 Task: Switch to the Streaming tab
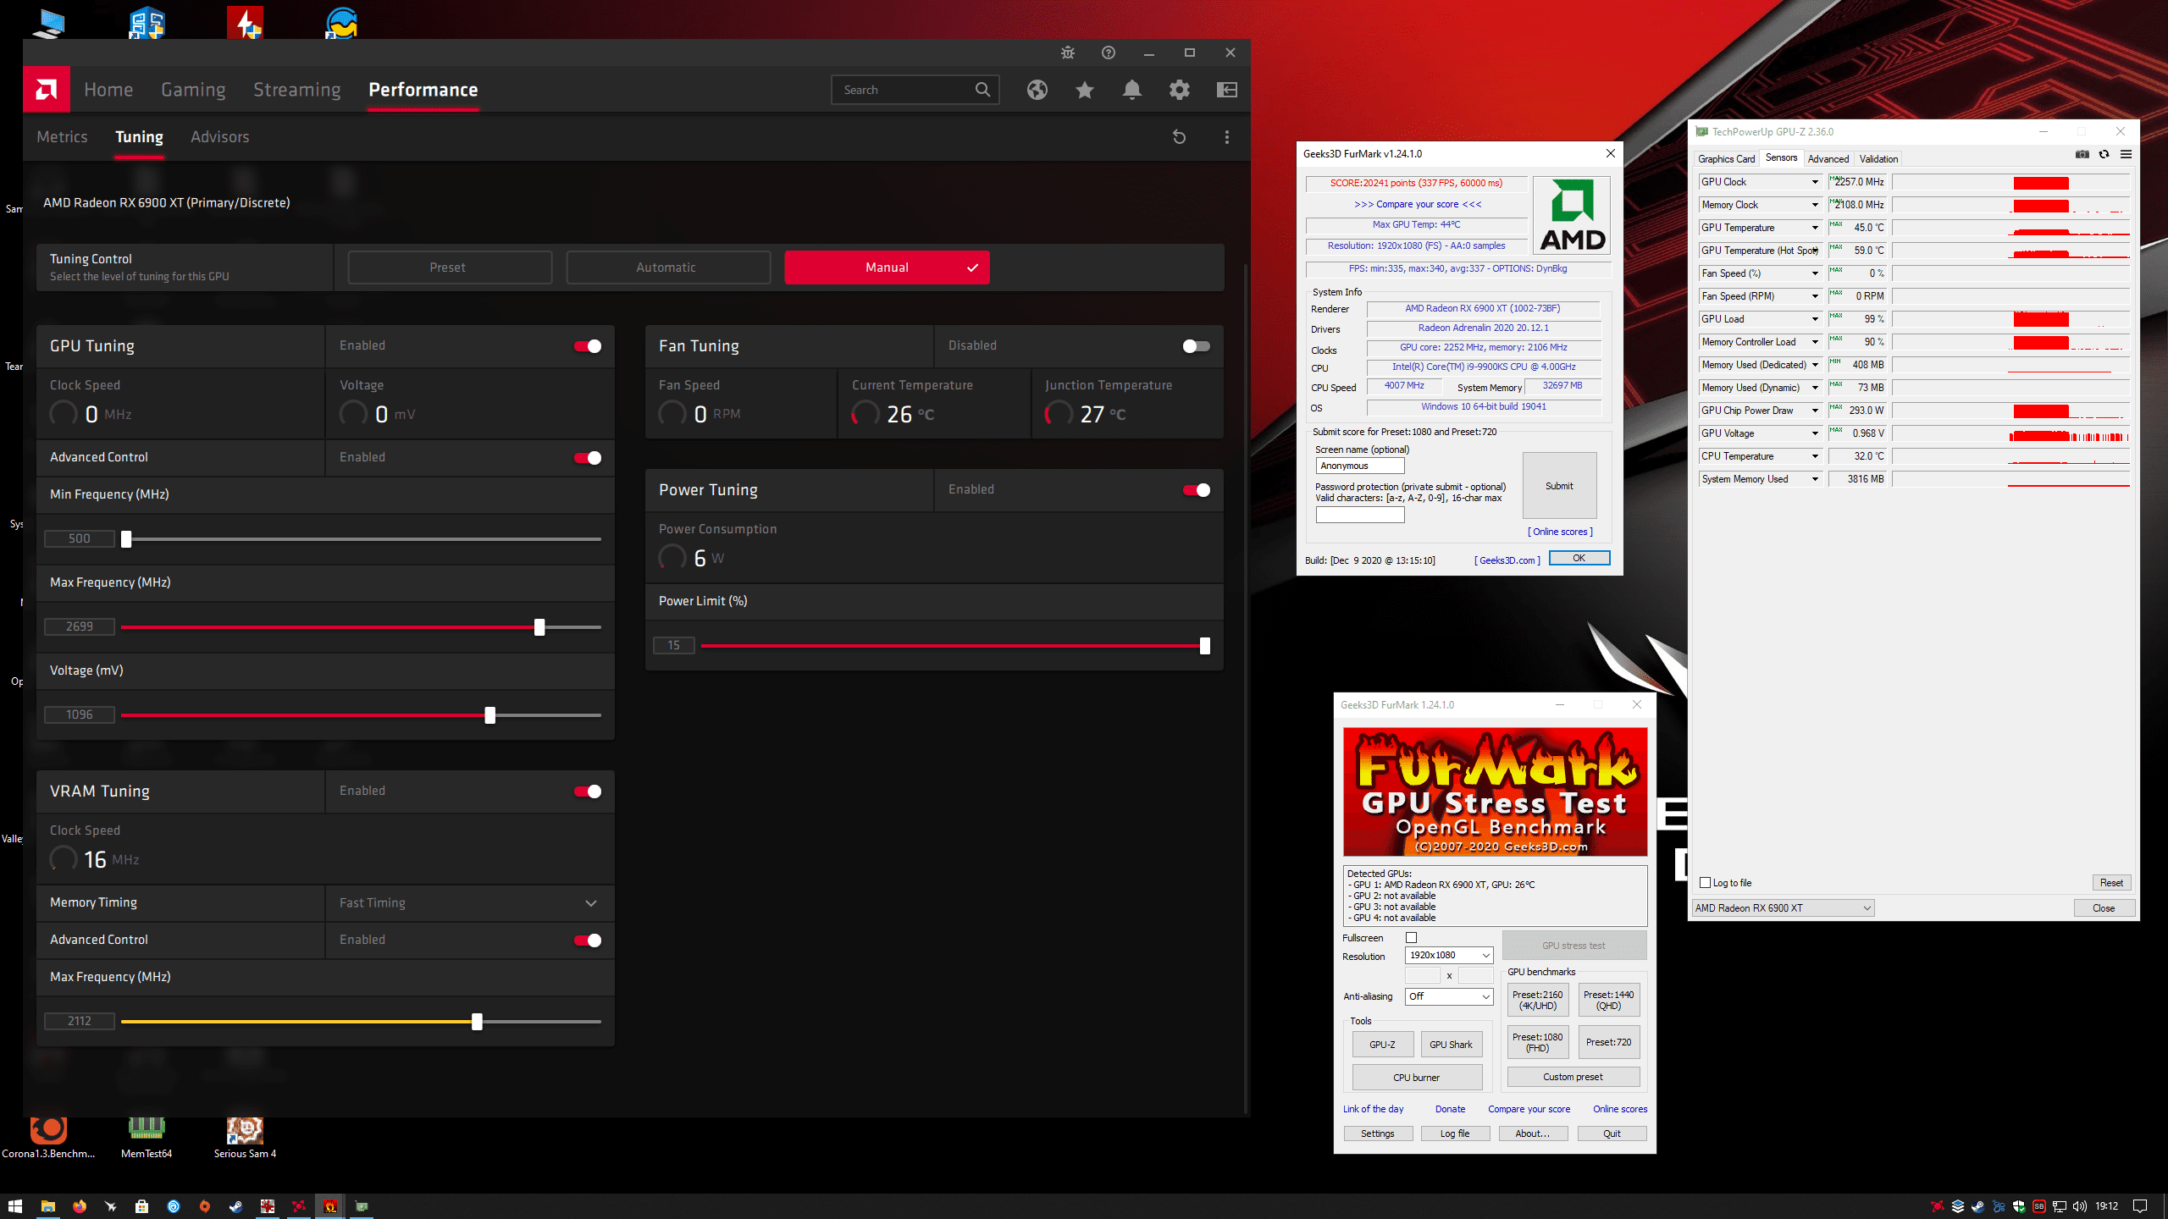pyautogui.click(x=297, y=90)
